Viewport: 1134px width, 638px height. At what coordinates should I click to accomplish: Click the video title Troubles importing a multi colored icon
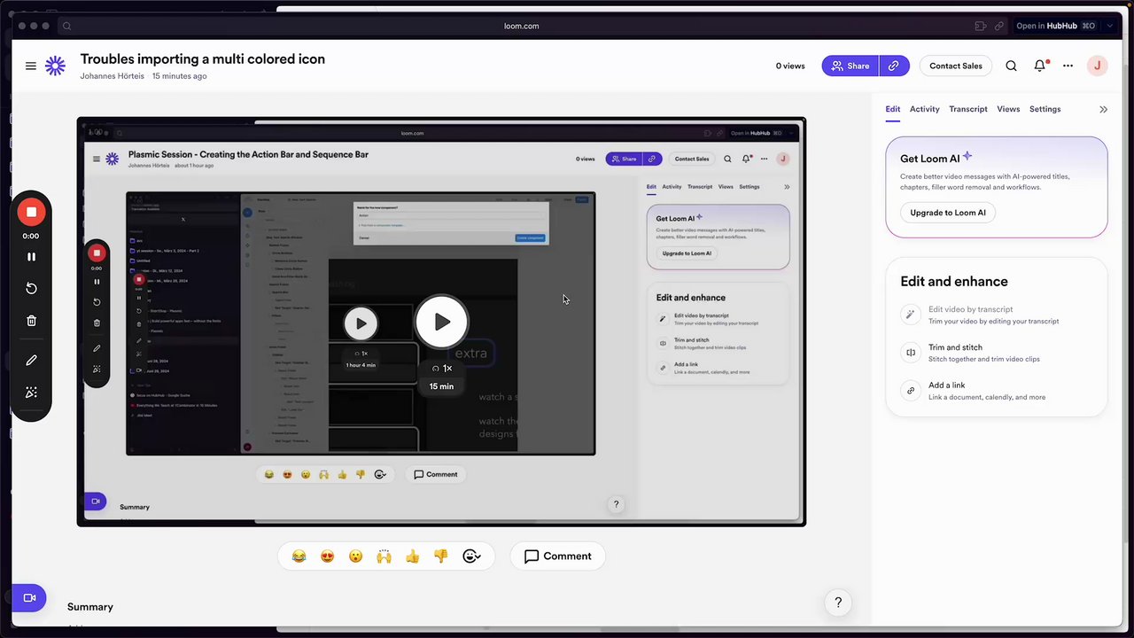[203, 59]
